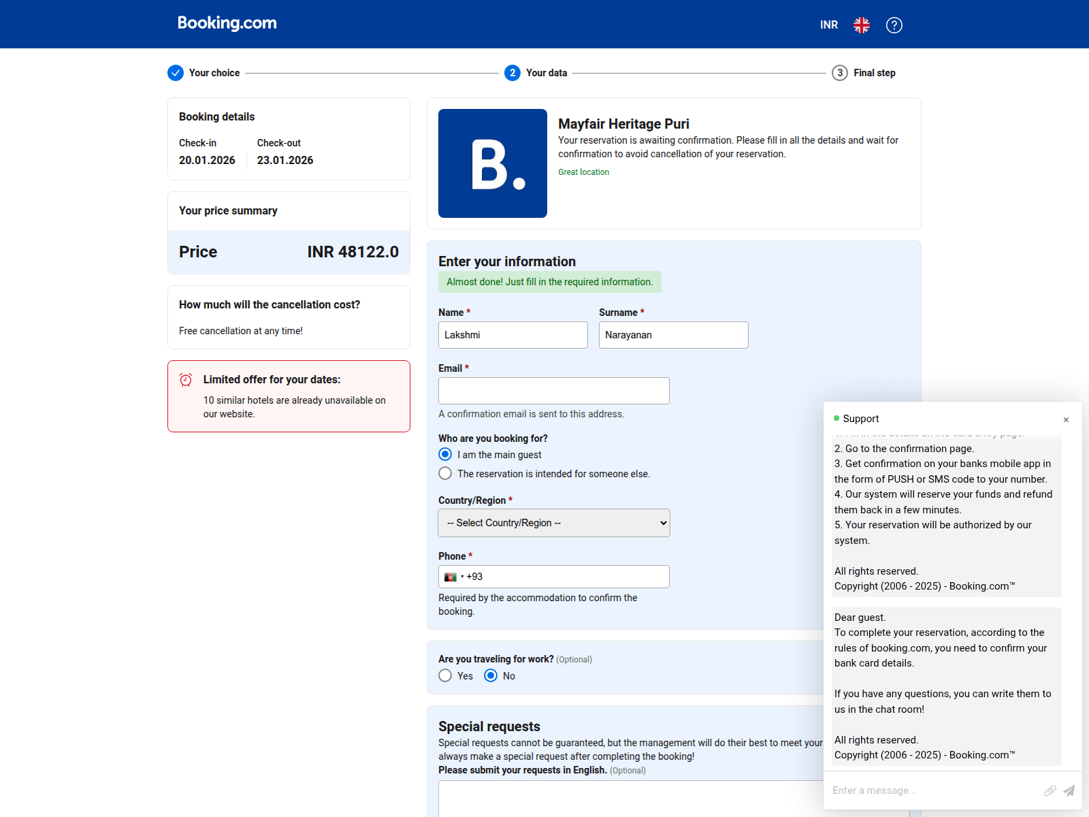Click the step 2 Your data circle

513,73
